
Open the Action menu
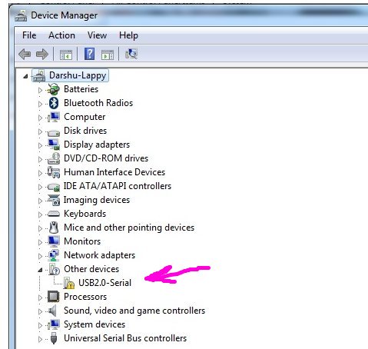[x=61, y=35]
